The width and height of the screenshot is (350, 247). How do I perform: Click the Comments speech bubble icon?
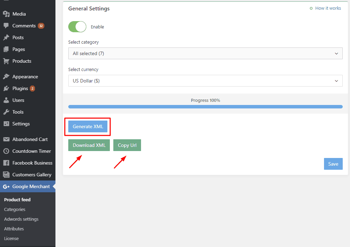pos(7,26)
